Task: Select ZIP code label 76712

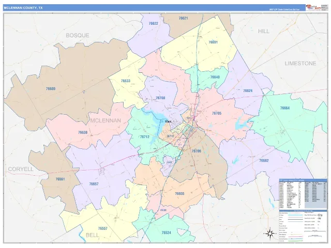Action: pos(145,136)
